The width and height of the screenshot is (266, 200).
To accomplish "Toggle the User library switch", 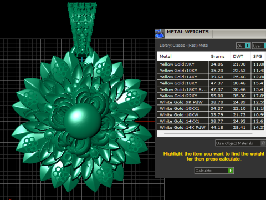I will (259, 46).
